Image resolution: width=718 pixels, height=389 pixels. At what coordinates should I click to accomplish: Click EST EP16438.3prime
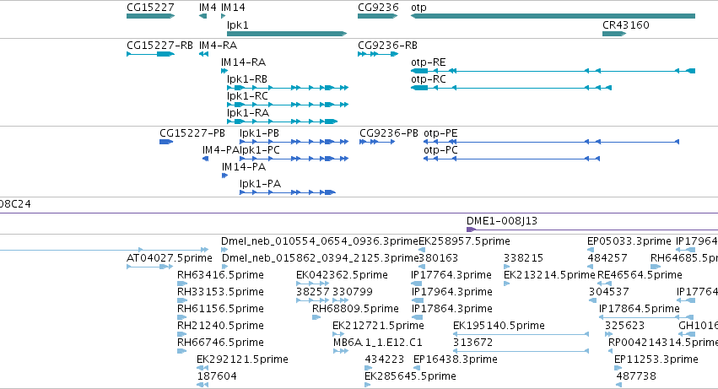455,359
